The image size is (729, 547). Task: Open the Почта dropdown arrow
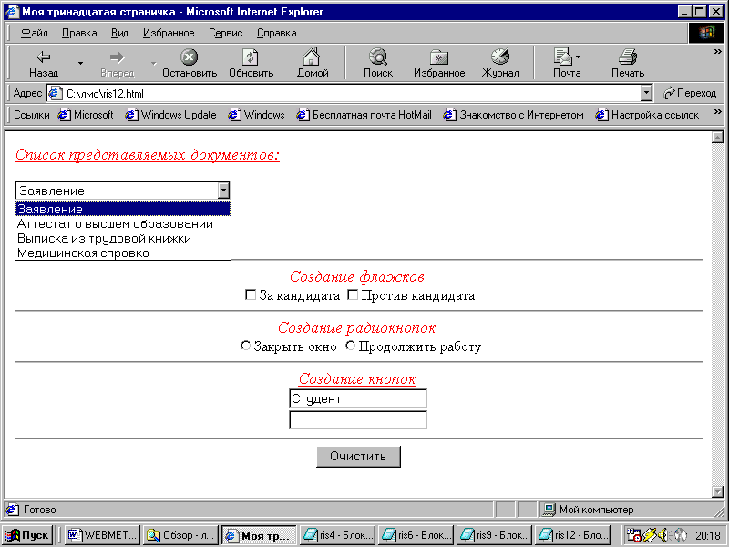[x=578, y=57]
